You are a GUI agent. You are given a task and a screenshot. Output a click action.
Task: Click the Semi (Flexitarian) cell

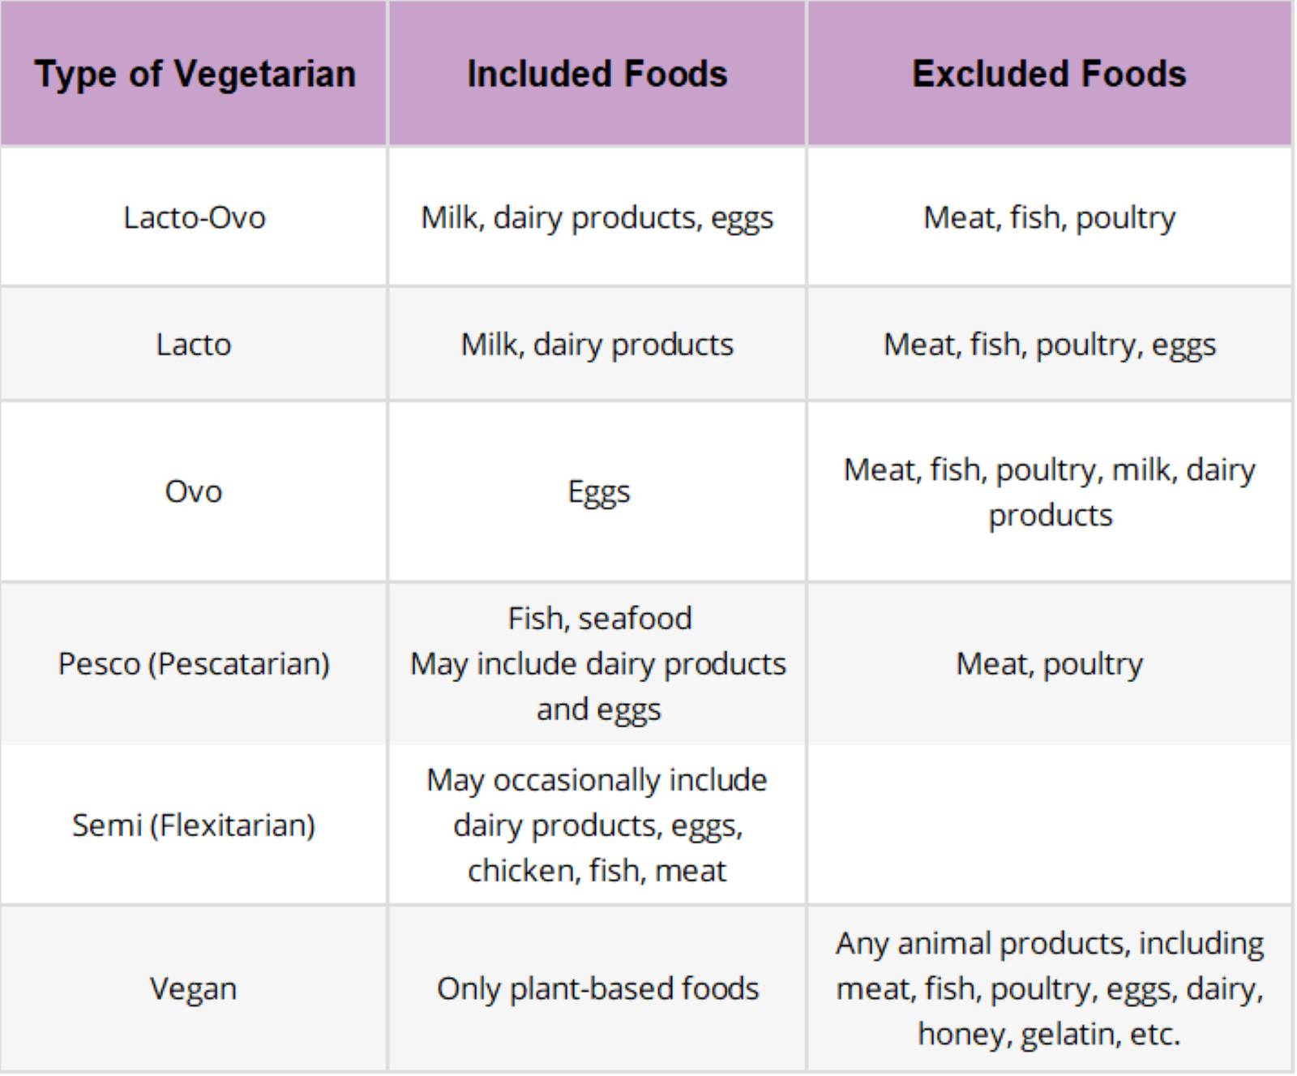pos(194,825)
